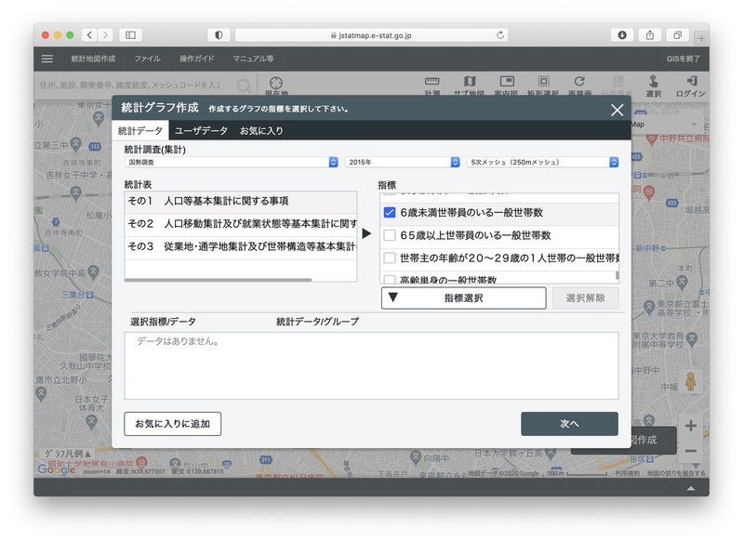Go back in Safari history

tap(89, 35)
